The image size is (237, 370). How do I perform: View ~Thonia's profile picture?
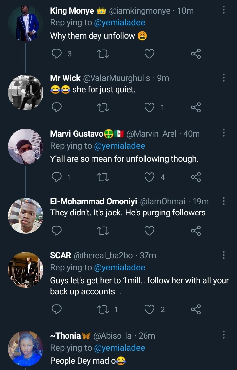point(25,349)
